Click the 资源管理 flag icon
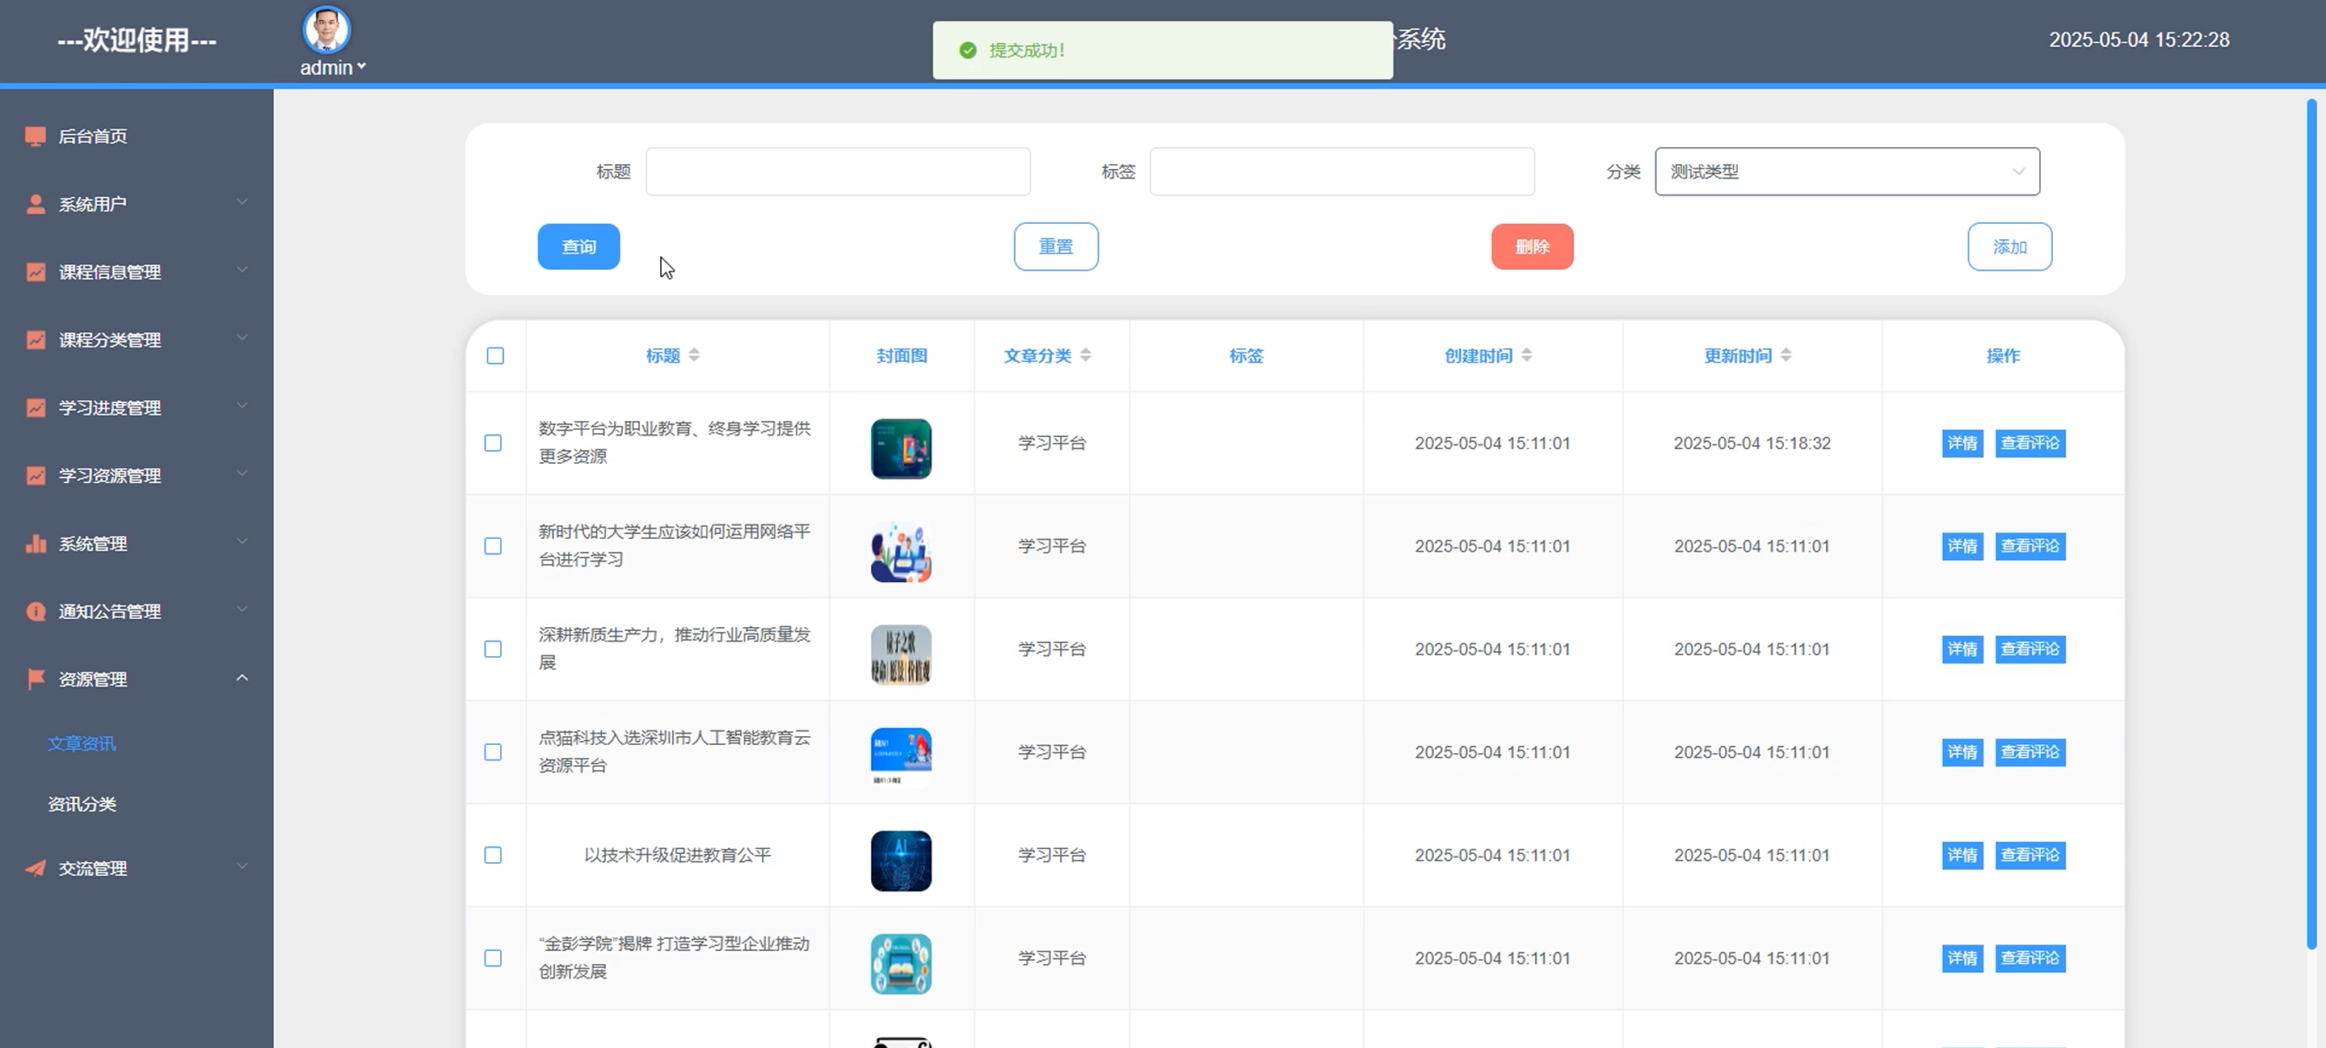The height and width of the screenshot is (1048, 2326). (x=36, y=680)
